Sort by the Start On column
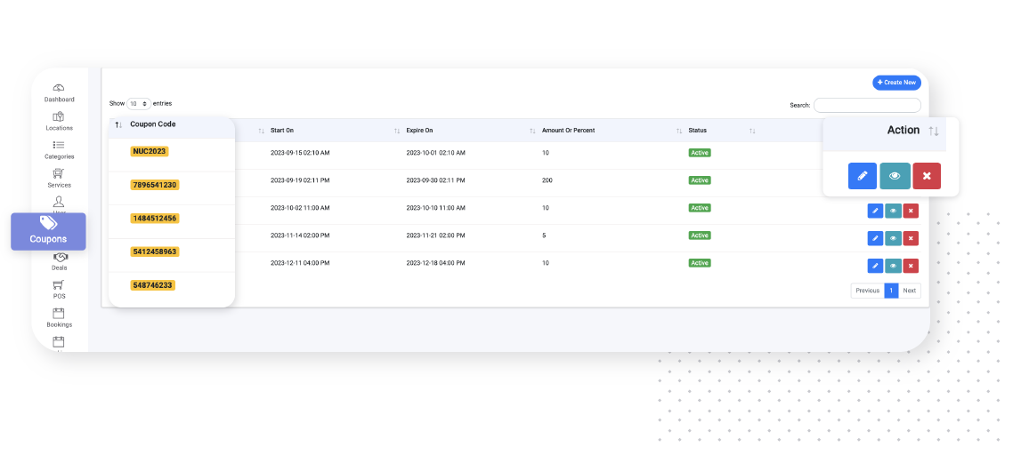This screenshot has height=463, width=1021. click(282, 131)
